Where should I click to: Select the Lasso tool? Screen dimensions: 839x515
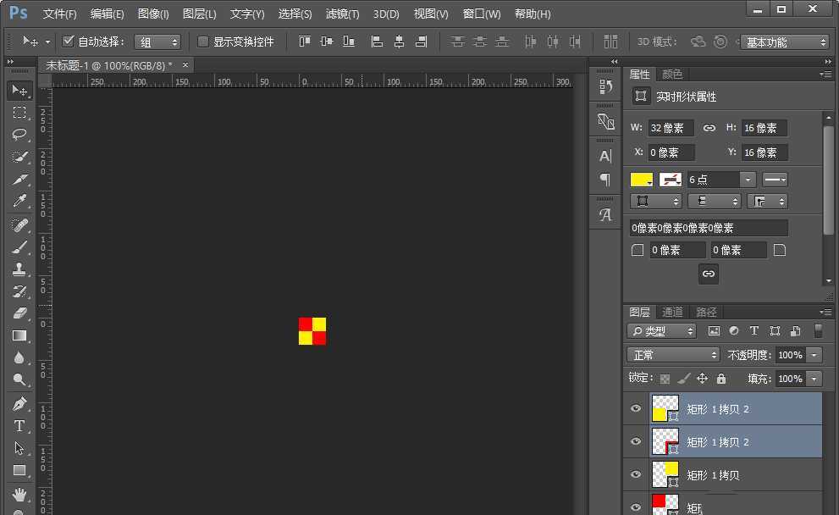[19, 135]
